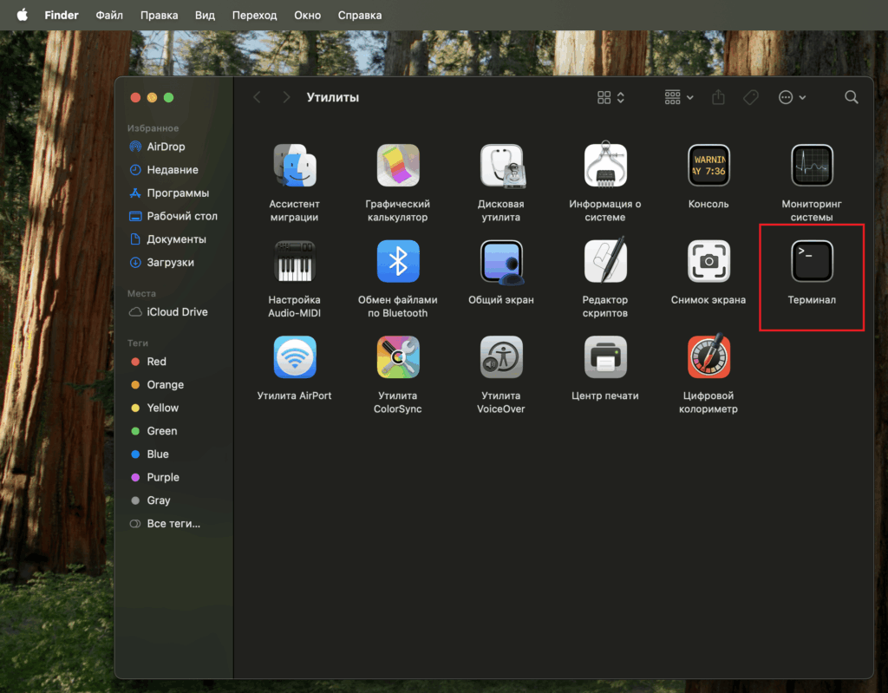Open Обмен файлами по Bluetooth icon
The image size is (888, 693).
tap(398, 261)
